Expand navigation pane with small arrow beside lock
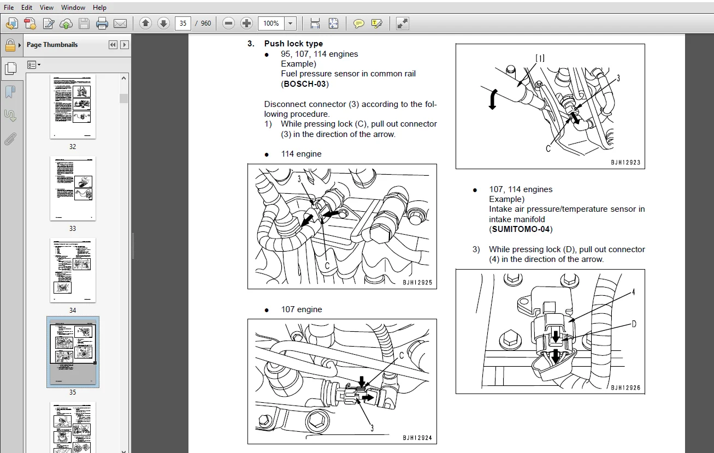This screenshot has width=714, height=453. tap(20, 45)
